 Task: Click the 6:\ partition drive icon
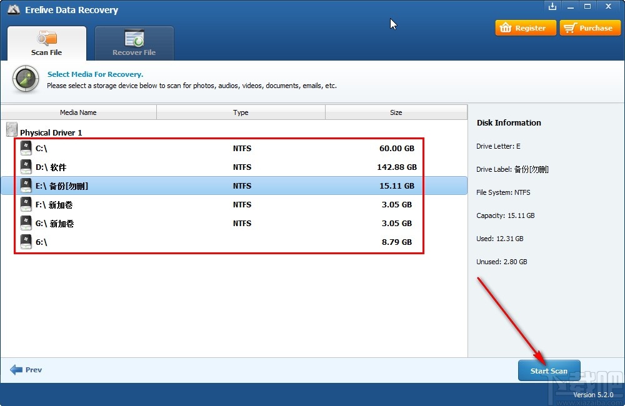pyautogui.click(x=26, y=242)
